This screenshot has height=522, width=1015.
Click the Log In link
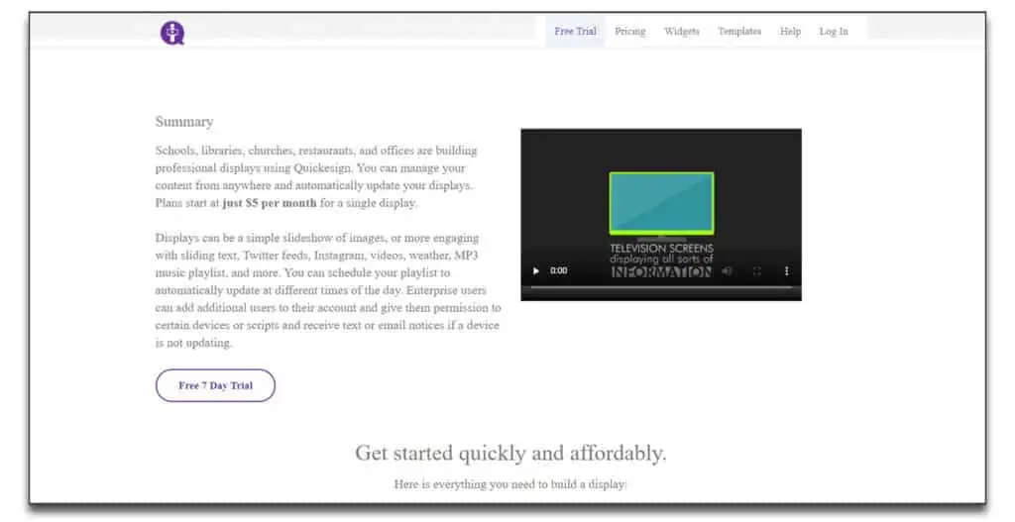click(833, 31)
